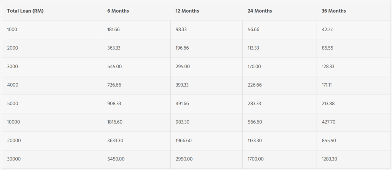Click the 196.66 value in the 2000 row

coord(182,48)
